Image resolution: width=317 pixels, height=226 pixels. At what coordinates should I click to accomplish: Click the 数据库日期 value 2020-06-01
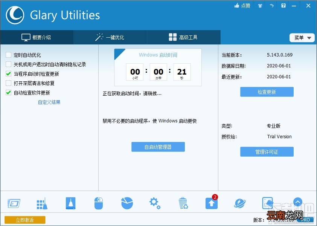(x=279, y=66)
